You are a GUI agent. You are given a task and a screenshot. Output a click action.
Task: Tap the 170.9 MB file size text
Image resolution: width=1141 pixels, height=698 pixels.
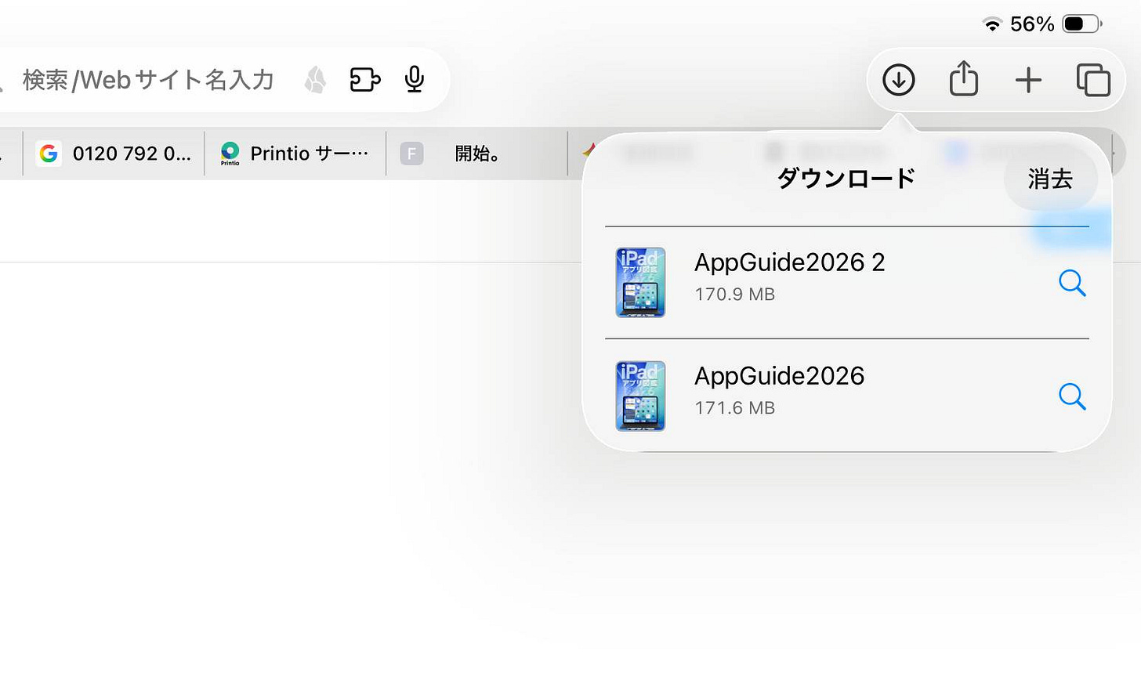[734, 295]
